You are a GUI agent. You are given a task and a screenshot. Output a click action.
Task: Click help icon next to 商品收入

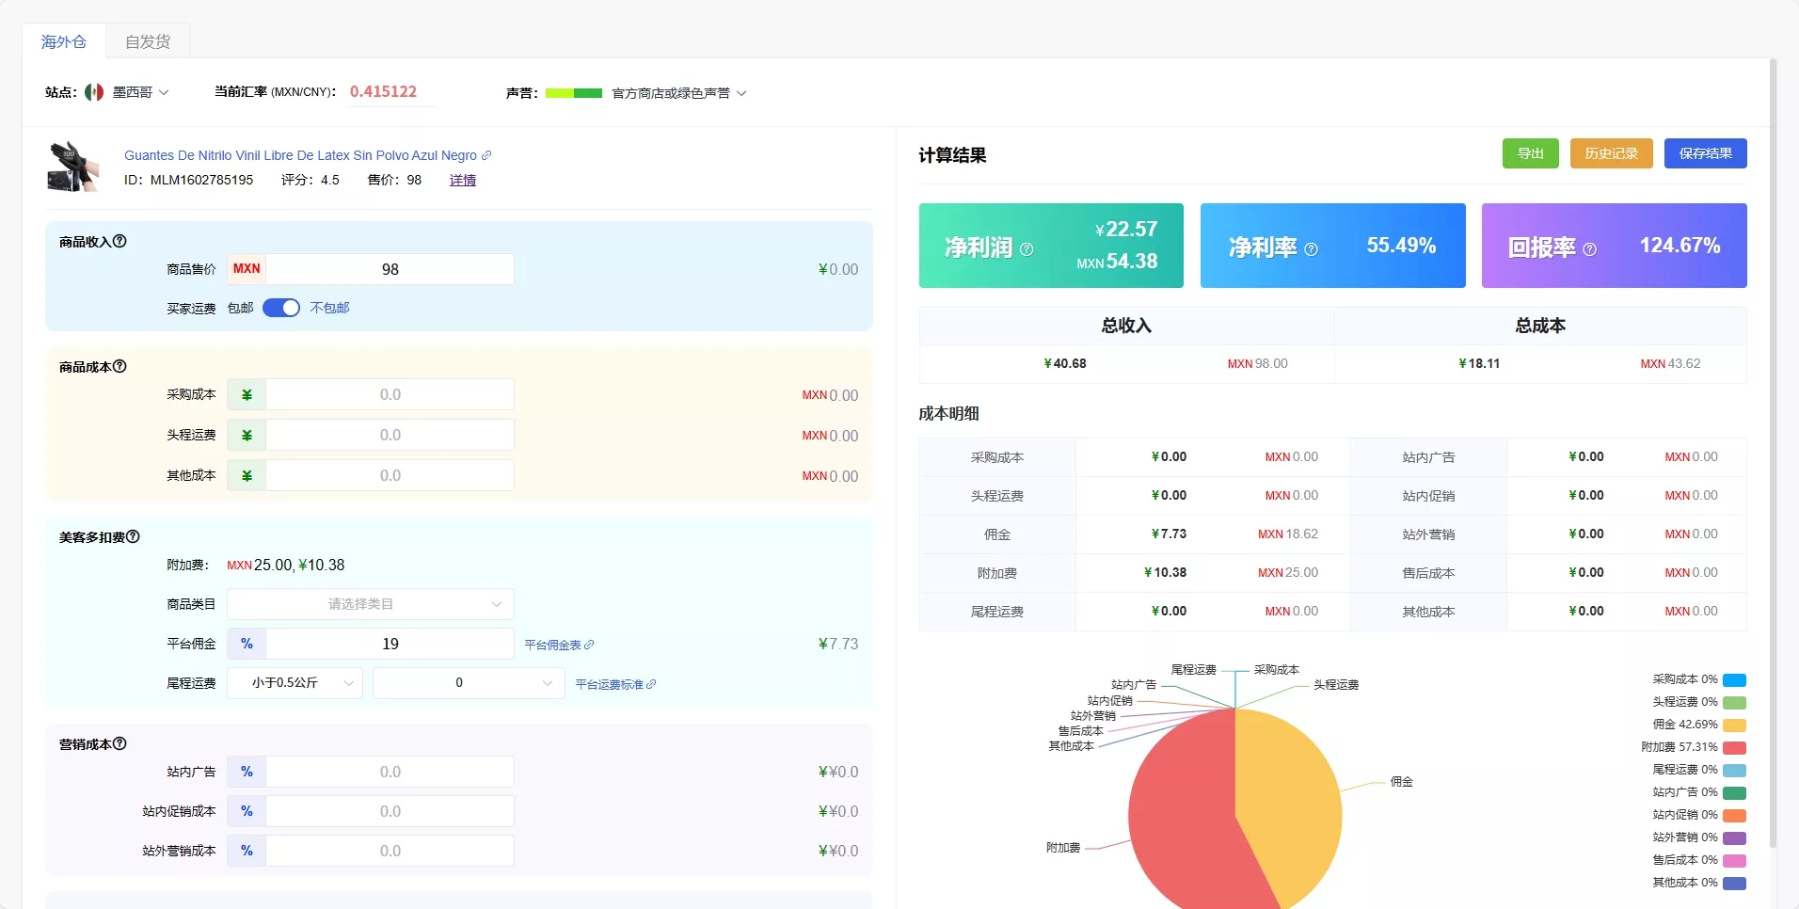point(119,241)
